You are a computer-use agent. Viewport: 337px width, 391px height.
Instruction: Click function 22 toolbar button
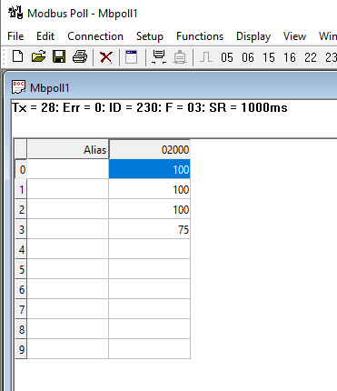(x=311, y=57)
